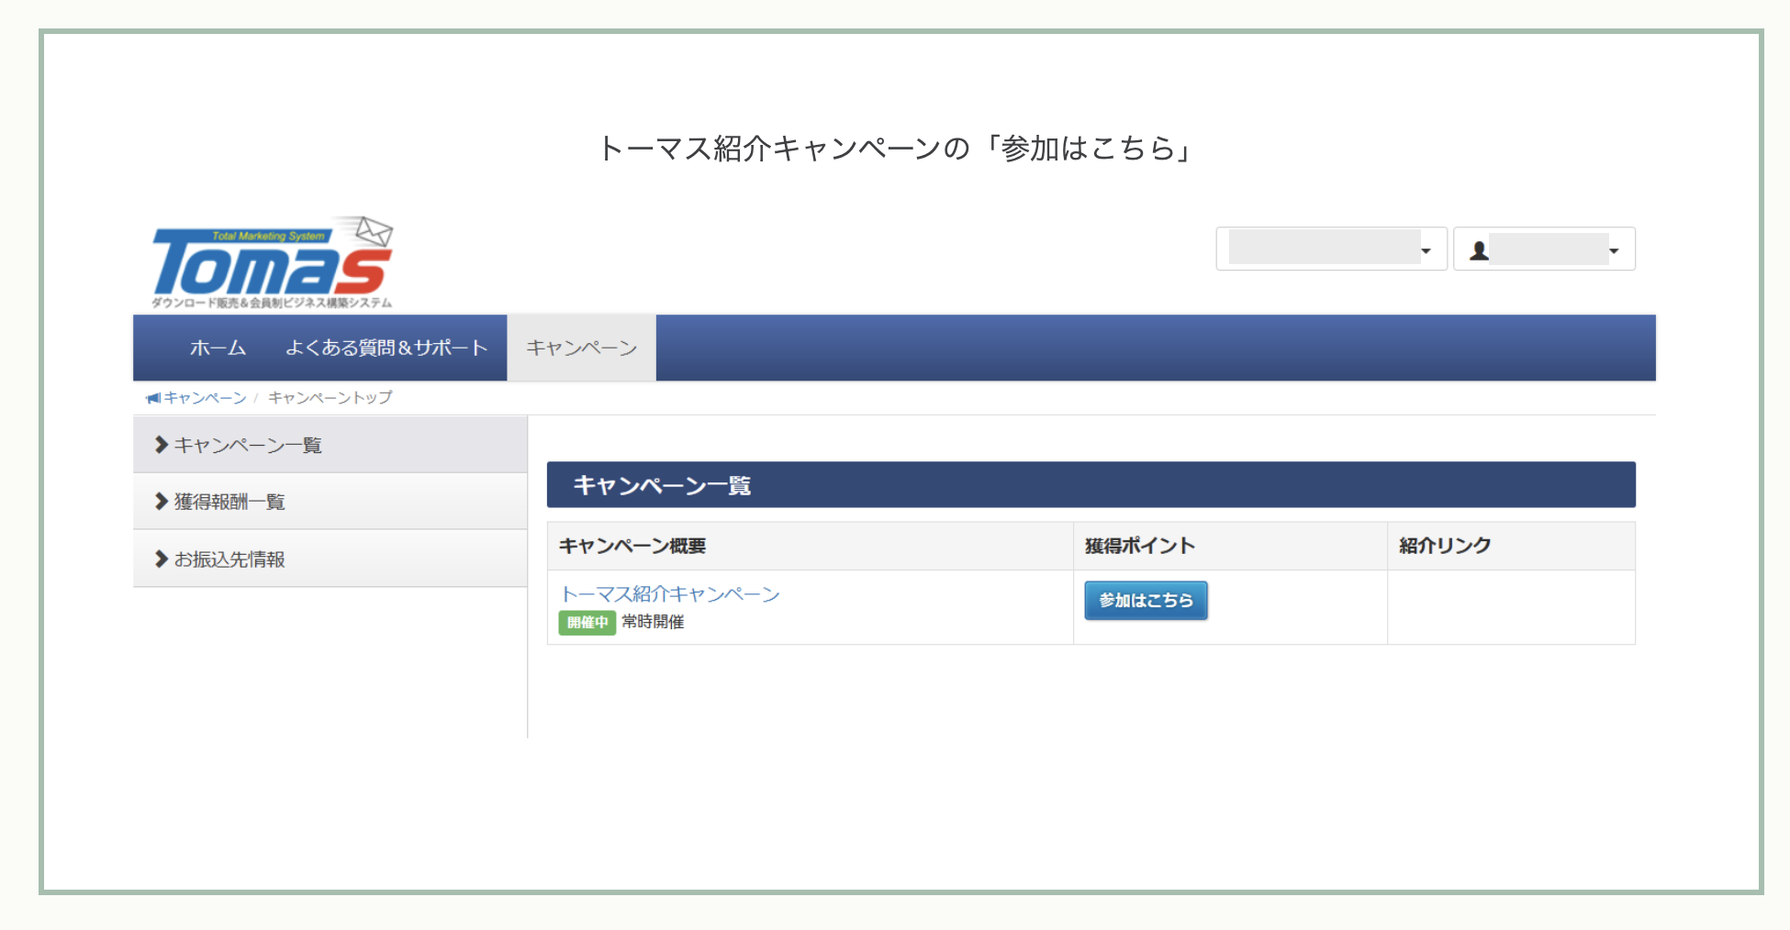Image resolution: width=1790 pixels, height=930 pixels.
Task: Click the chevron beside お振込先情報
Action: 162,559
